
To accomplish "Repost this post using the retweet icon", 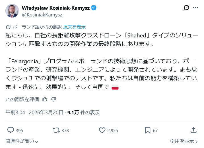I will coord(56,130).
